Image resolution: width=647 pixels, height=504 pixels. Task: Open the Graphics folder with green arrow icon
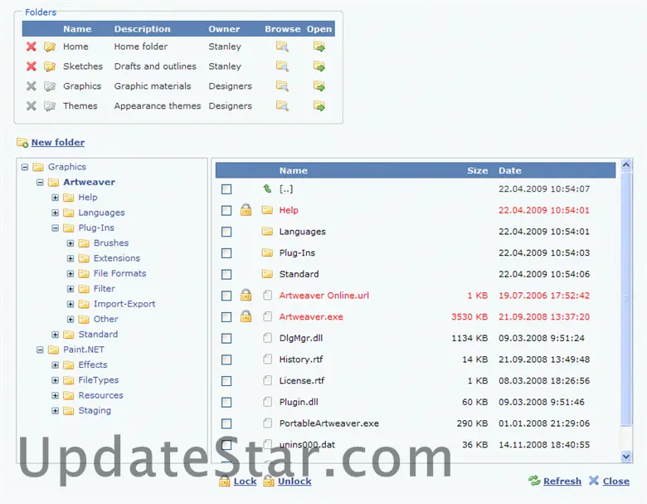(319, 86)
